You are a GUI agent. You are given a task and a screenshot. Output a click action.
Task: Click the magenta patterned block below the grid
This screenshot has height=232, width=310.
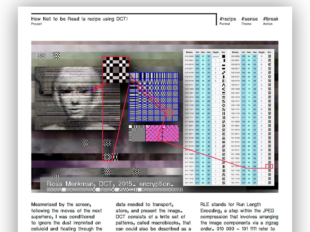pyautogui.click(x=162, y=133)
